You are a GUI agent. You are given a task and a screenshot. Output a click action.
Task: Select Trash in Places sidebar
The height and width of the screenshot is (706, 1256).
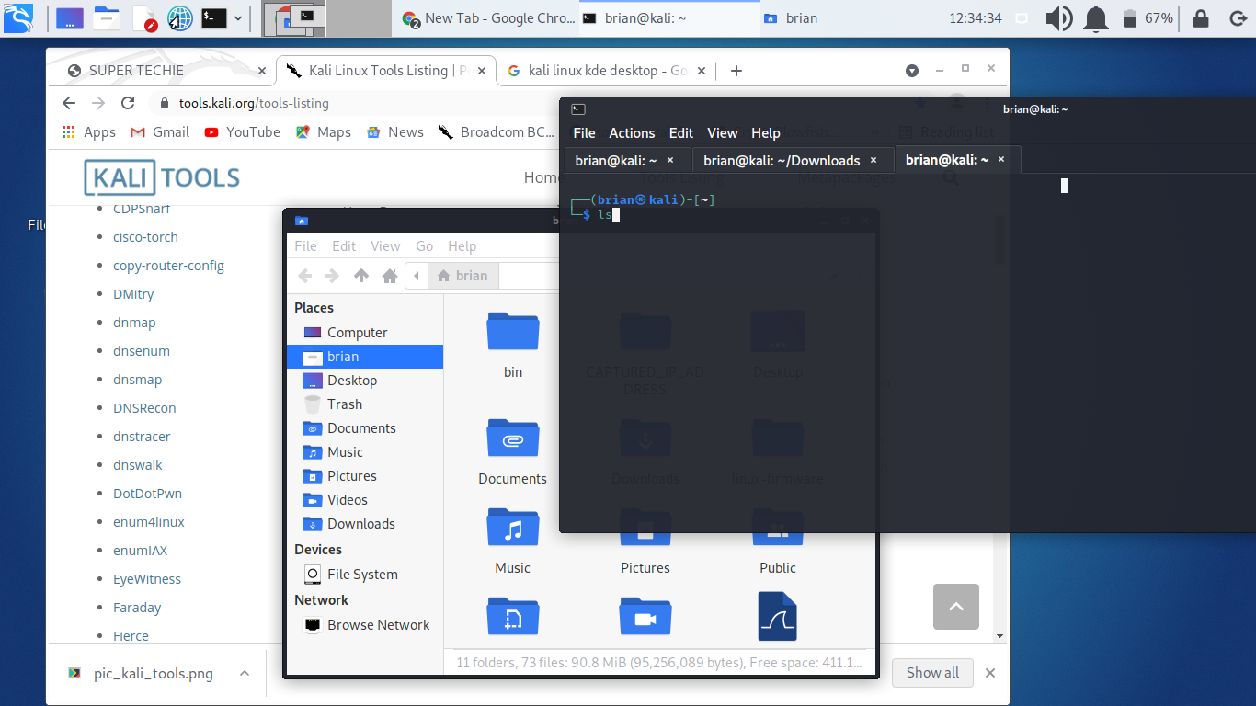click(x=365, y=404)
